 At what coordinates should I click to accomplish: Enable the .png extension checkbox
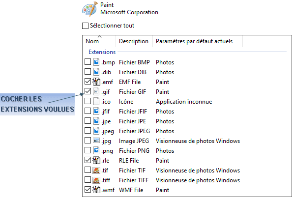pos(88,150)
